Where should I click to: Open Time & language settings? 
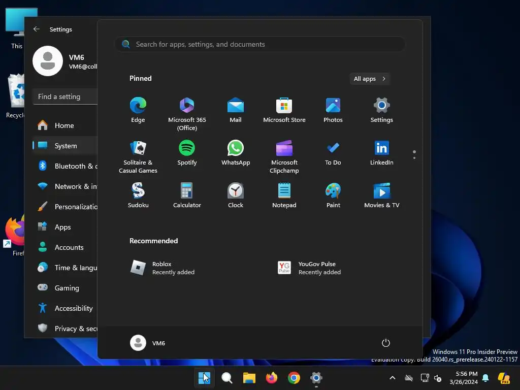point(66,268)
